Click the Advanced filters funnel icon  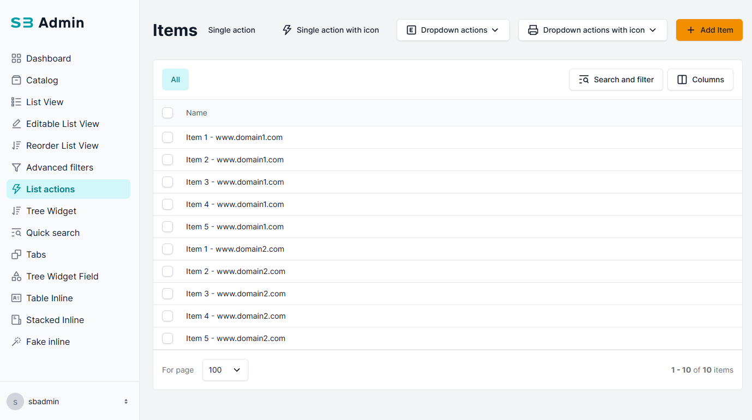tap(16, 167)
